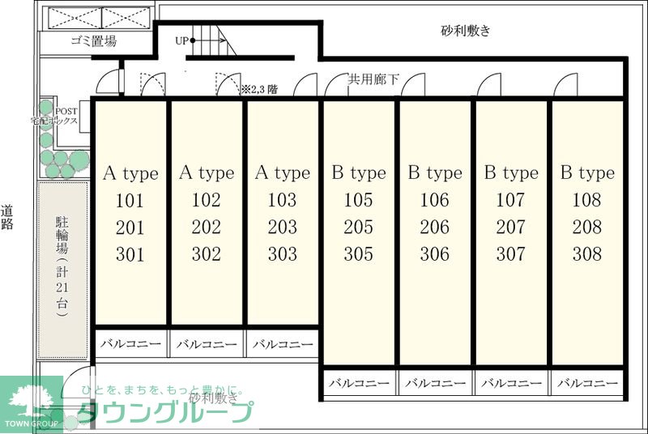Screen dimensions: 648x434
Task: Click room number 301
Action: [130, 255]
